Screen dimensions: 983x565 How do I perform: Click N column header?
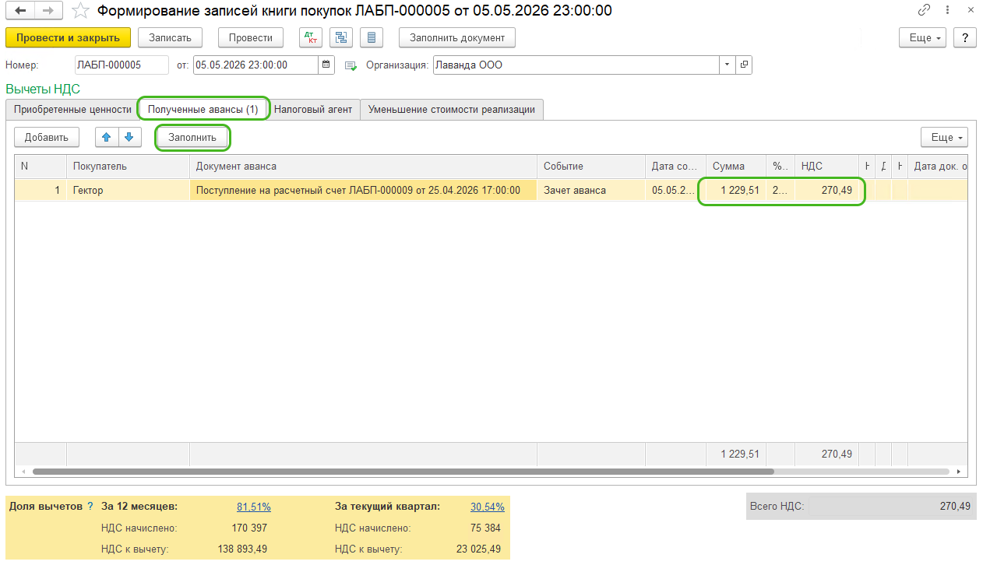click(41, 166)
